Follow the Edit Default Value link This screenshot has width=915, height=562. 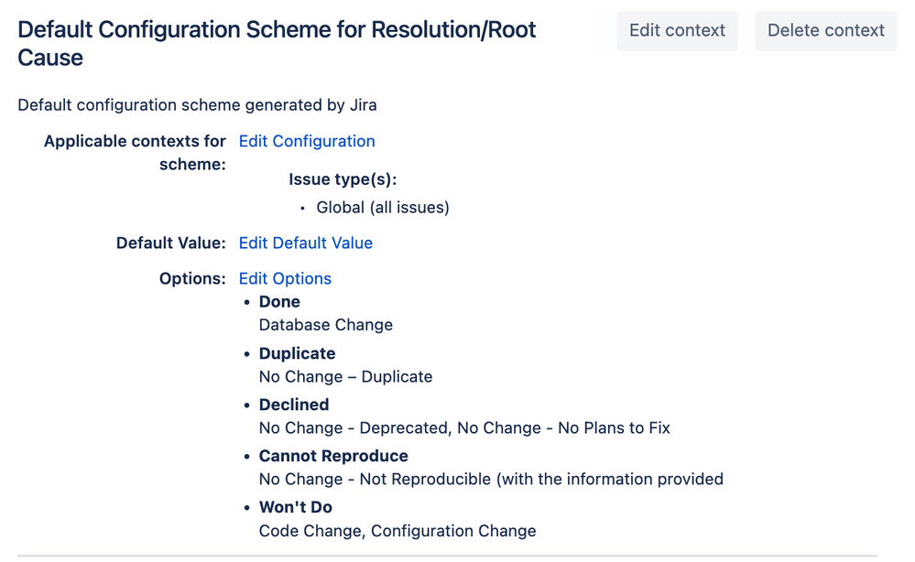click(x=305, y=243)
